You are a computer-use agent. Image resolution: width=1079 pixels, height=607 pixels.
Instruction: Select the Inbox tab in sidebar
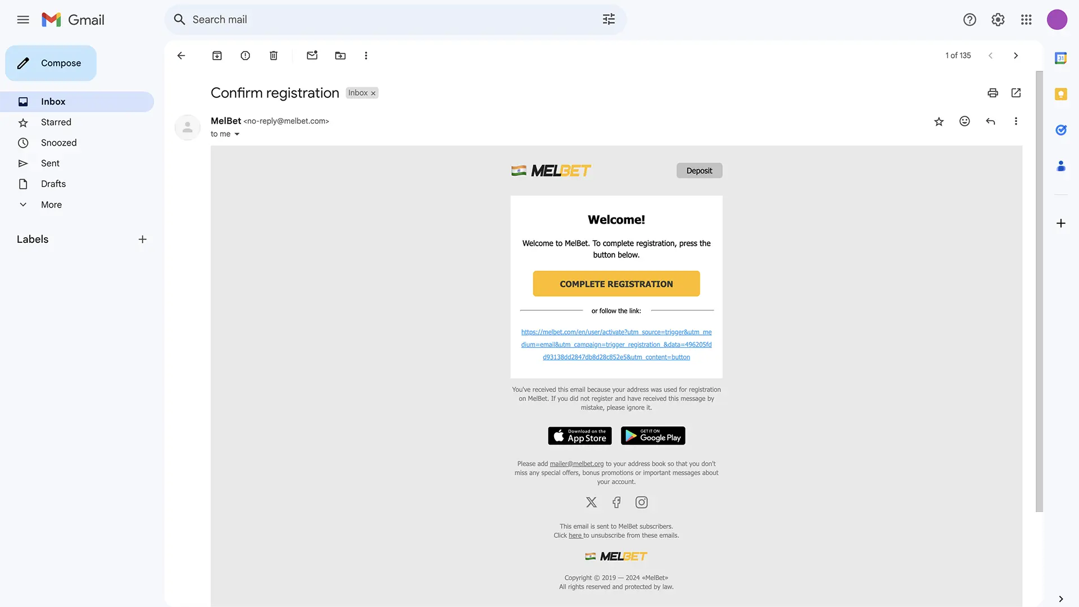pyautogui.click(x=53, y=101)
